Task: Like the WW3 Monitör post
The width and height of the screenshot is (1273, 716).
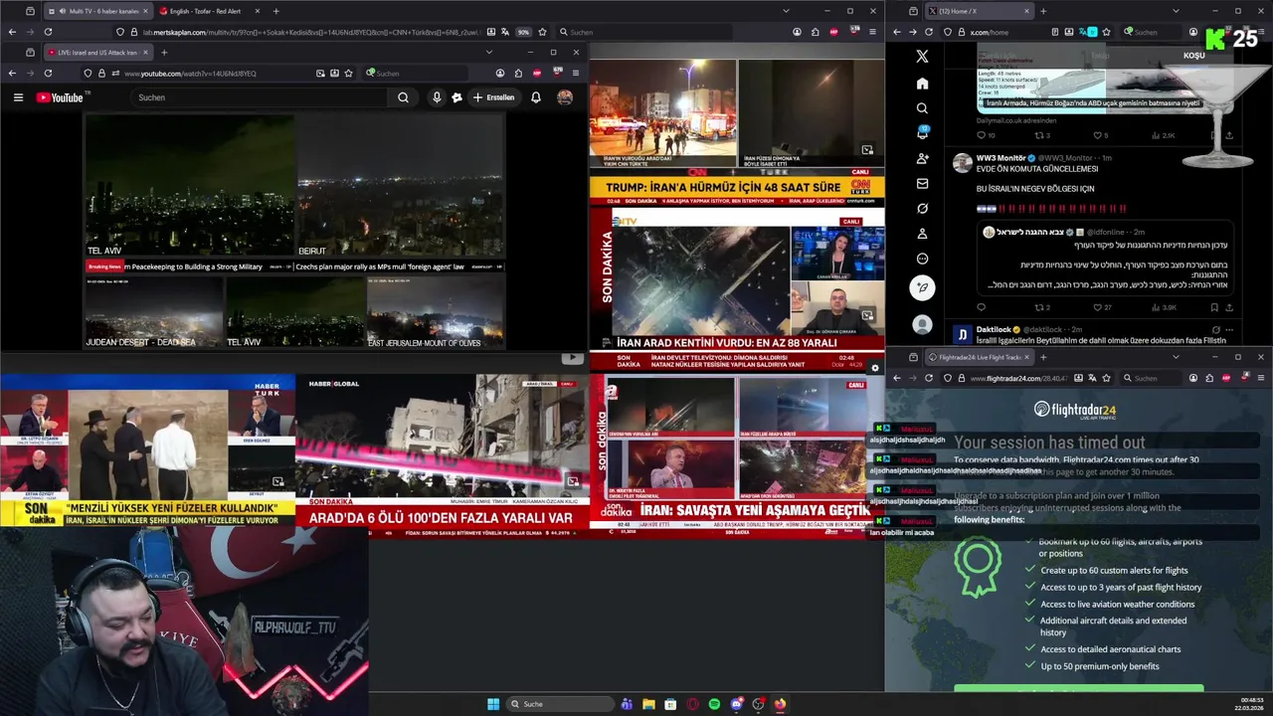Action: [1102, 307]
